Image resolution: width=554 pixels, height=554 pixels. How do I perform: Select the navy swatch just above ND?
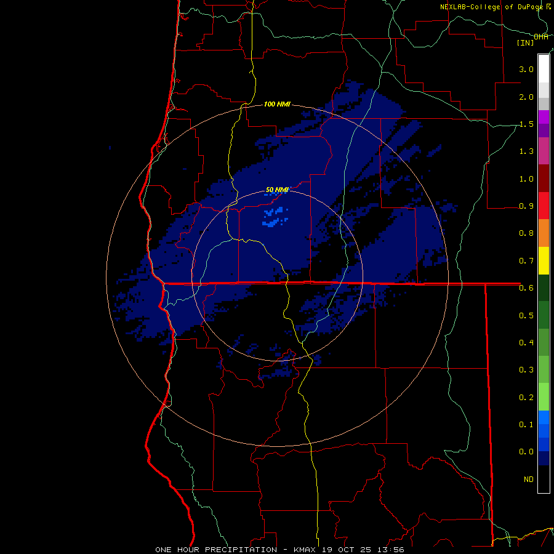(x=544, y=459)
